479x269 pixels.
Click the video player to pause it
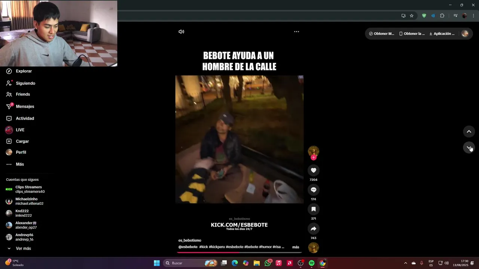pos(239,139)
